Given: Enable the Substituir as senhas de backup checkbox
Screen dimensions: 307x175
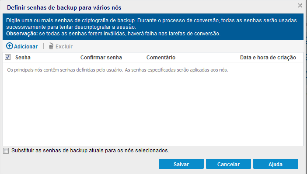Looking at the screenshot, I should coord(6,151).
